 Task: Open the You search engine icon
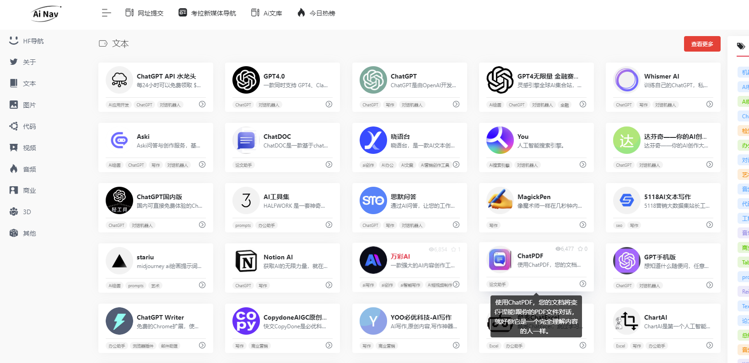pyautogui.click(x=500, y=140)
